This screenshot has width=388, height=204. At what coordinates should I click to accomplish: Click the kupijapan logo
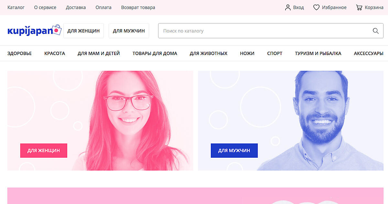click(34, 30)
